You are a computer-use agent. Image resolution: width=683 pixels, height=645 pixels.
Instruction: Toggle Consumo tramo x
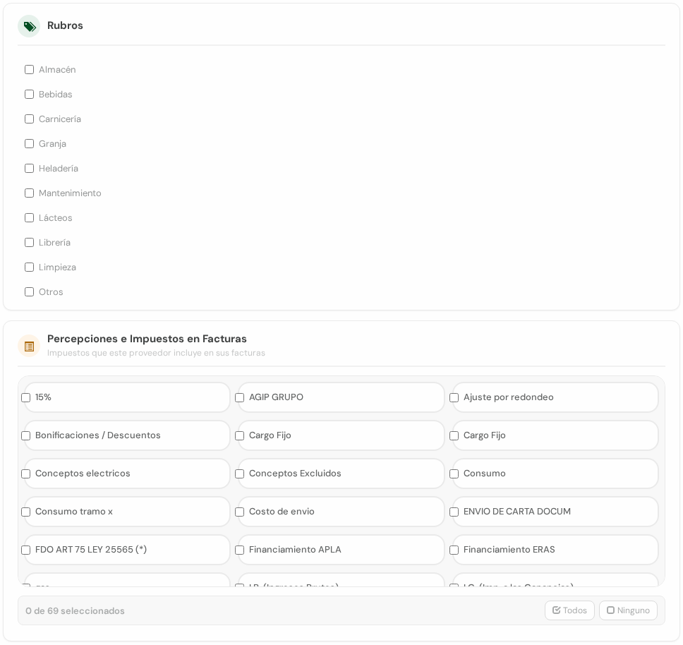point(25,512)
